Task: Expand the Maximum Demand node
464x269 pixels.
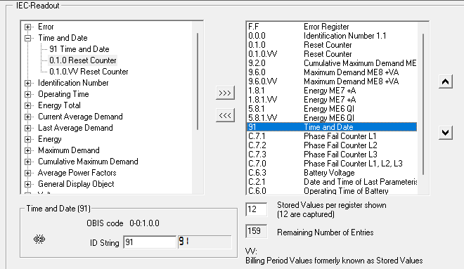Action: click(27, 150)
